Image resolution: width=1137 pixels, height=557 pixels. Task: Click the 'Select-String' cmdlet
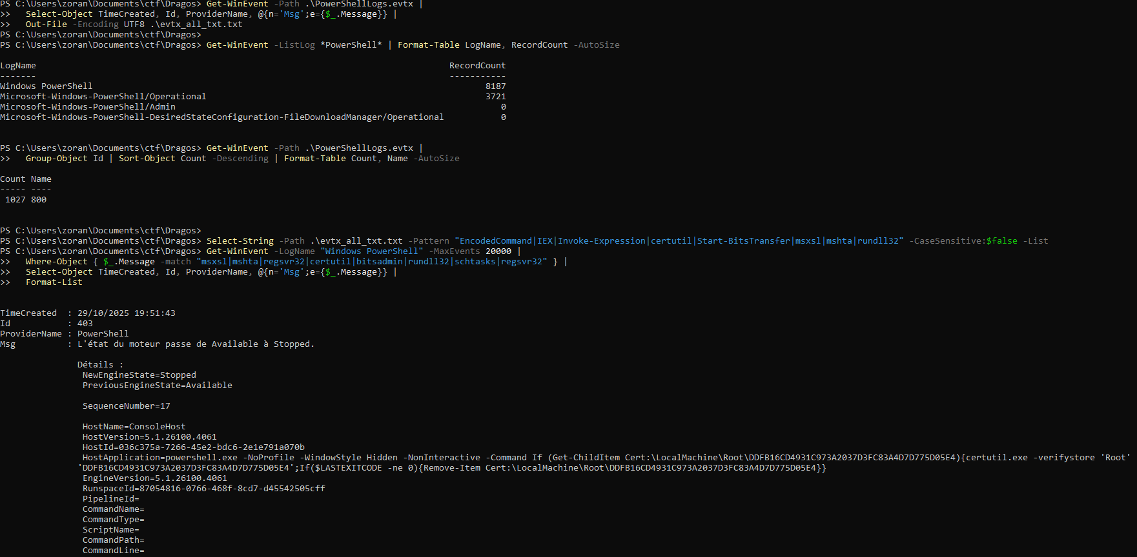[x=240, y=240]
